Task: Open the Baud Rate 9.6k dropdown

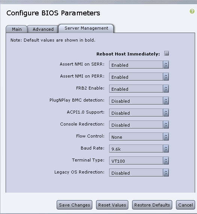Action: pyautogui.click(x=139, y=149)
